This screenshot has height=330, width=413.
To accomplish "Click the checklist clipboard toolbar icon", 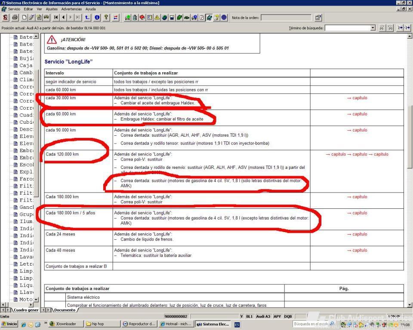I will click(x=201, y=18).
